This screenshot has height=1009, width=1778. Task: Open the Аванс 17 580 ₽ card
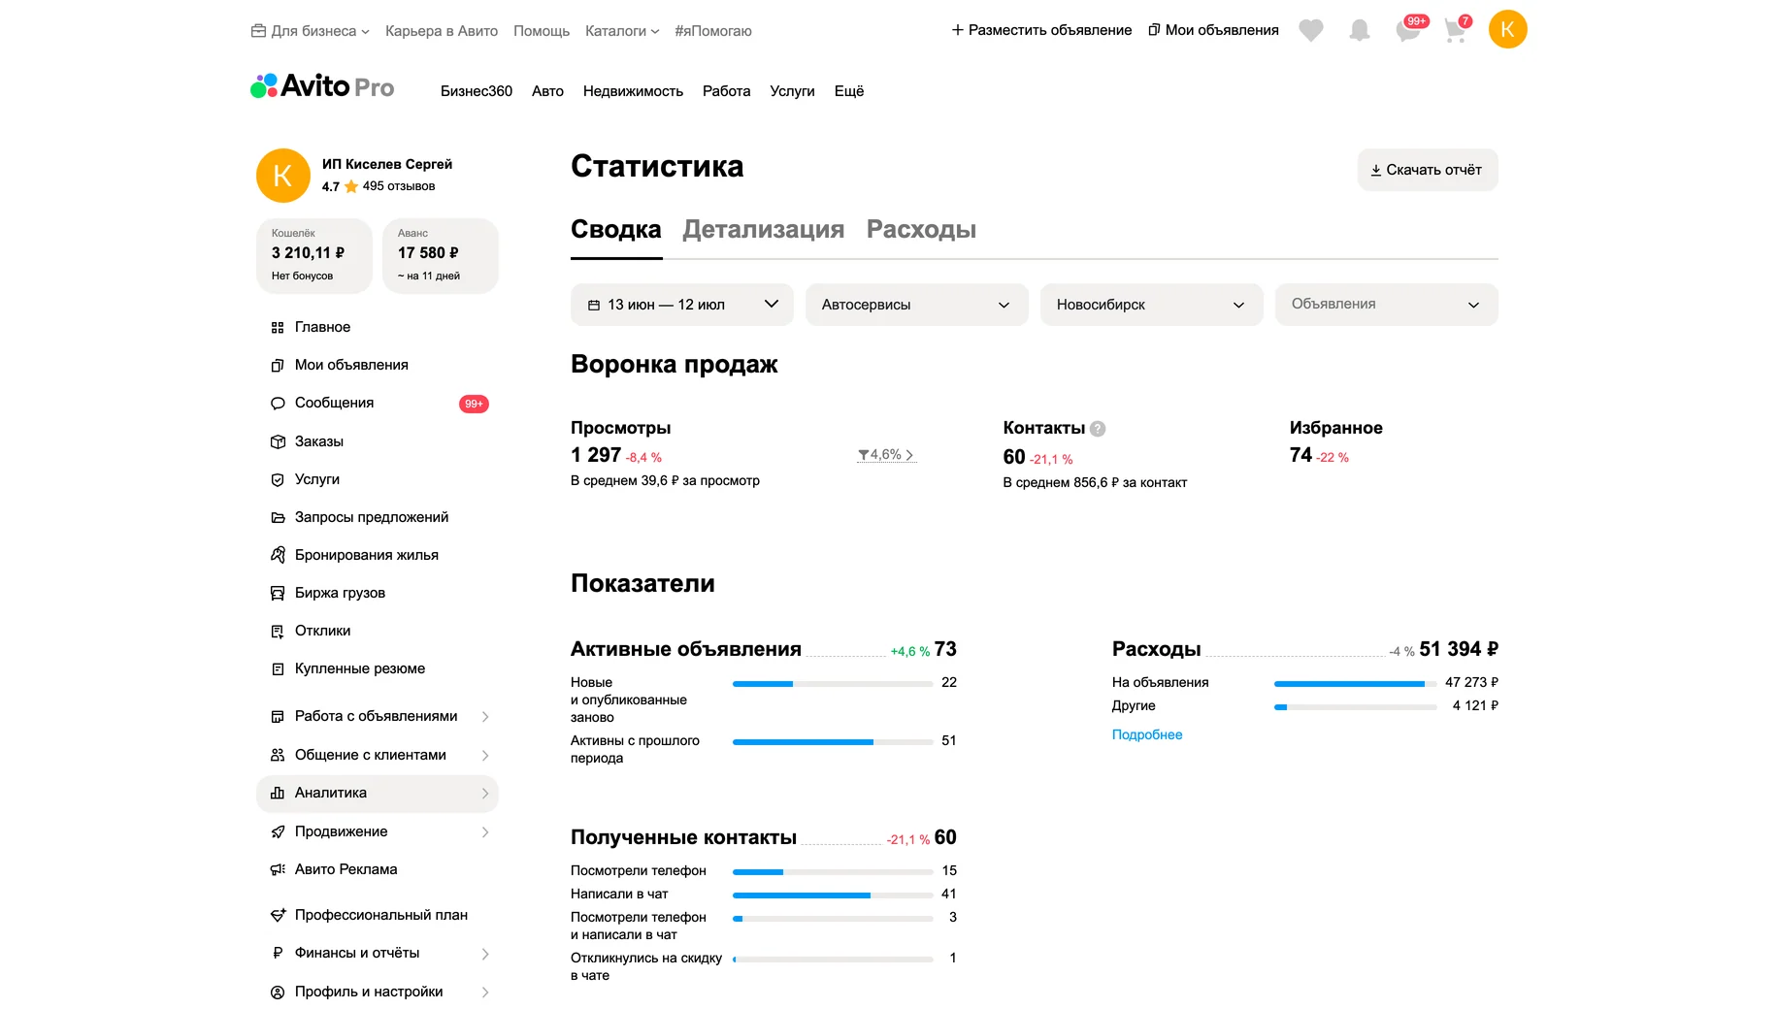click(441, 256)
